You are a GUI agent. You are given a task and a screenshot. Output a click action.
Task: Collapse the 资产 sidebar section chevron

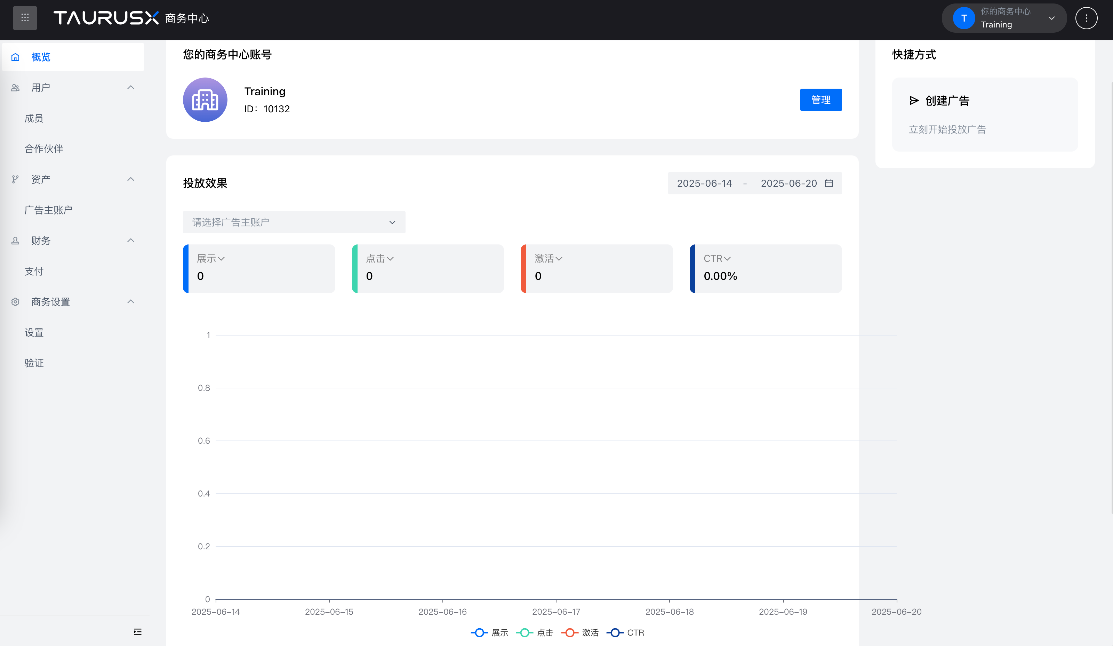click(x=131, y=179)
